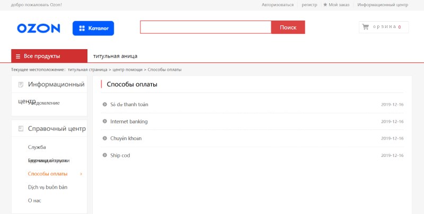Screen dimensions: 424x214
Task: Open Мой заказ link
Action: click(339, 5)
